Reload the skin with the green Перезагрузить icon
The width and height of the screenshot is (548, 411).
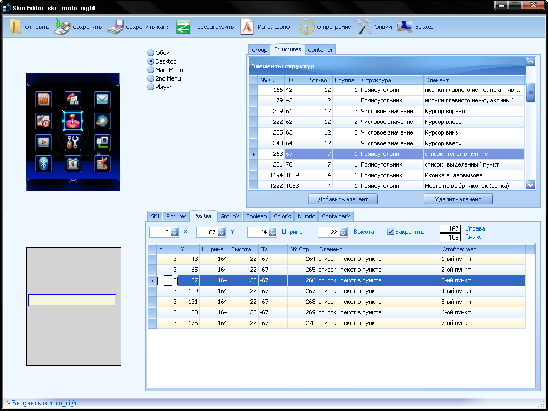pos(183,27)
